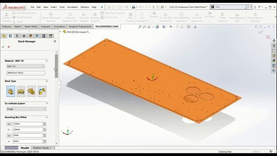The image size is (277, 156).
Task: Click the Home icon in quick toolbar
Action: point(109,7)
